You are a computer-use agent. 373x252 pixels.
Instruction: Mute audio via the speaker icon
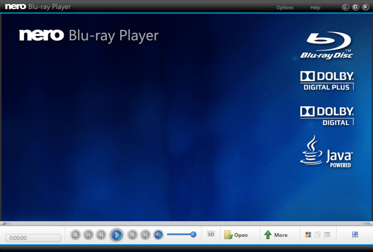(158, 235)
